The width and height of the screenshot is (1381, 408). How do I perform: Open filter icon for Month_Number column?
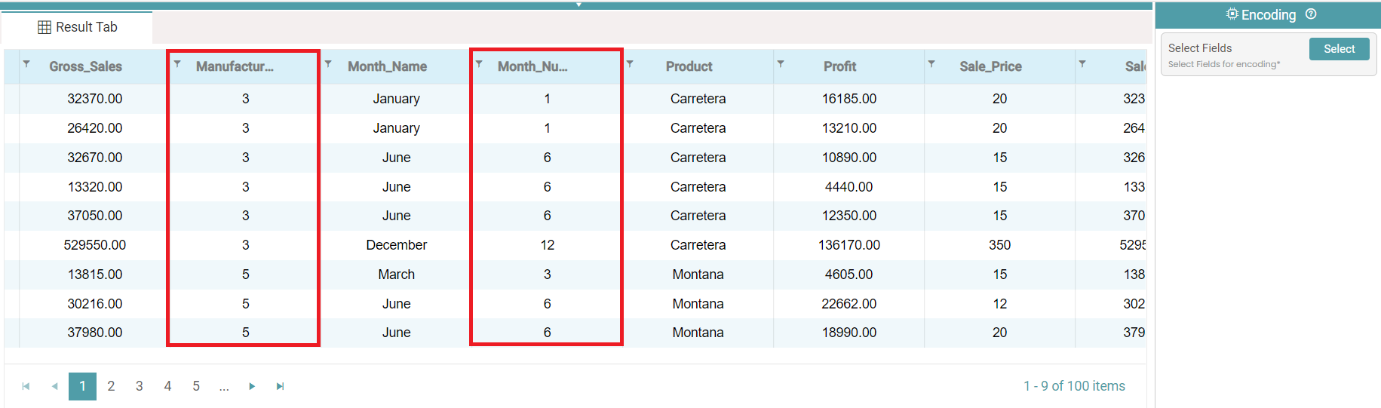[x=479, y=64]
